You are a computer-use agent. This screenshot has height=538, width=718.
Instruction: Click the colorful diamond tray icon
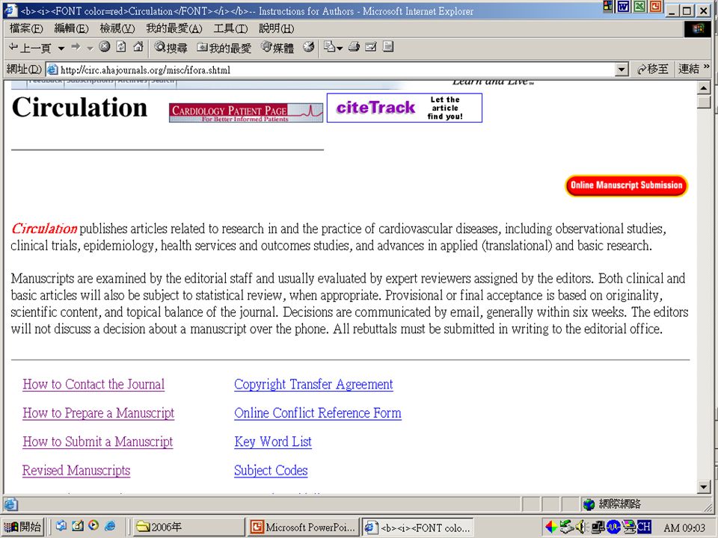pyautogui.click(x=551, y=527)
